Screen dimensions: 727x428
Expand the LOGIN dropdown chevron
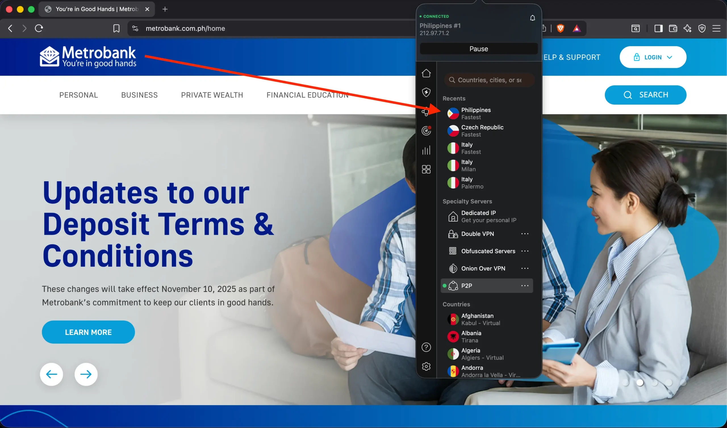(670, 57)
